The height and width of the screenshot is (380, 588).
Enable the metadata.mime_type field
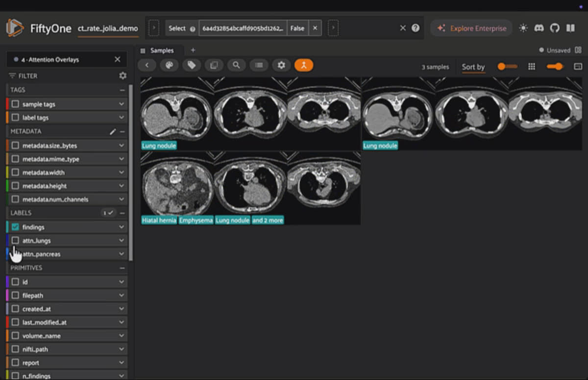point(16,159)
